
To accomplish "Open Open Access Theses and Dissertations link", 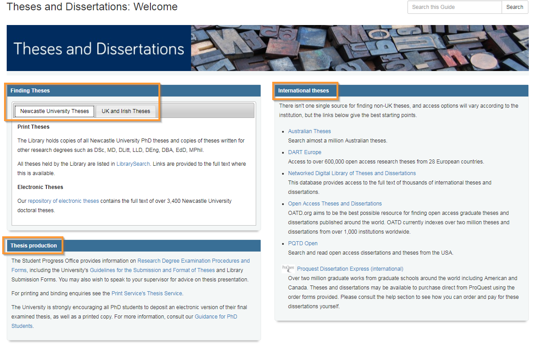I will [x=335, y=204].
